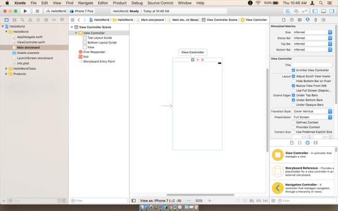
Task: Click the object library Filter field
Action: 306,201
